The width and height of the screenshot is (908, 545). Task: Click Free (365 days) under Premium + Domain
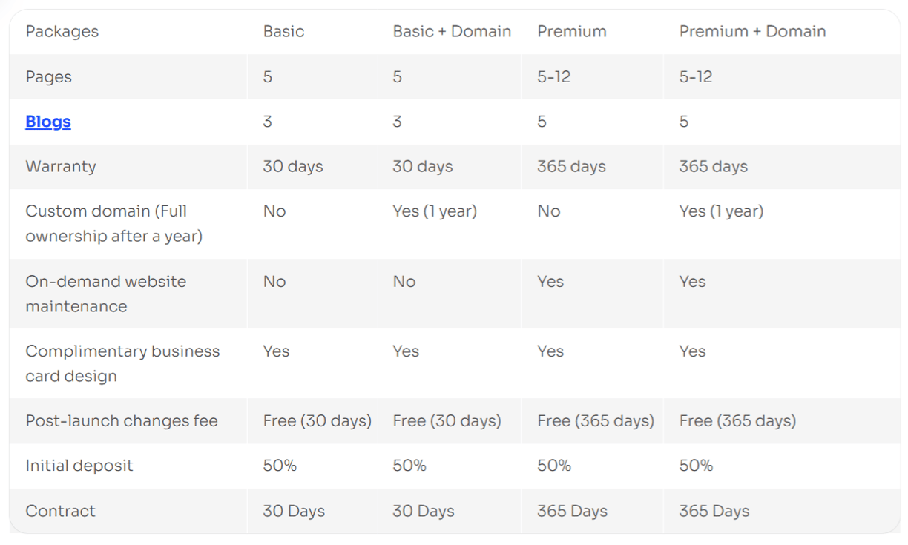737,420
